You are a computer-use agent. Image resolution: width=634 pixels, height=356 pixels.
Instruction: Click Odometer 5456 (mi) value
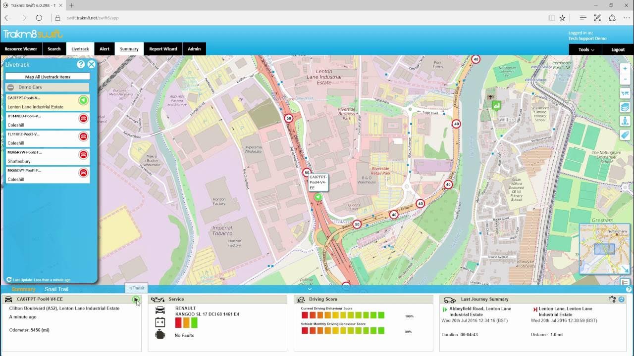pos(40,330)
